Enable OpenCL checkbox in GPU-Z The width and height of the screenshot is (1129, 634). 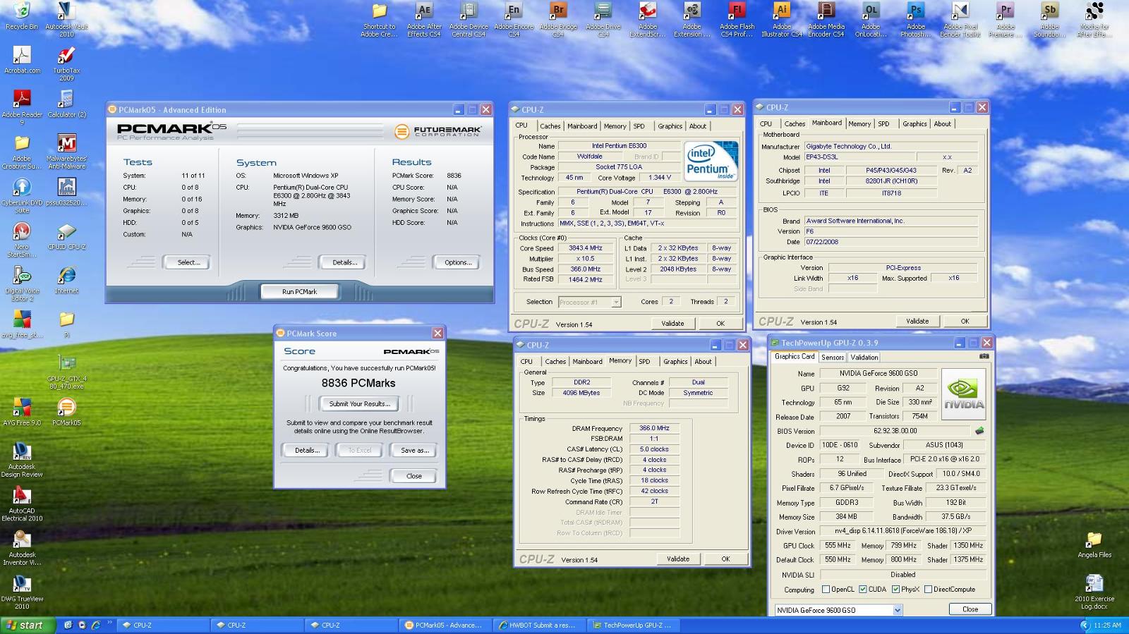click(x=826, y=590)
